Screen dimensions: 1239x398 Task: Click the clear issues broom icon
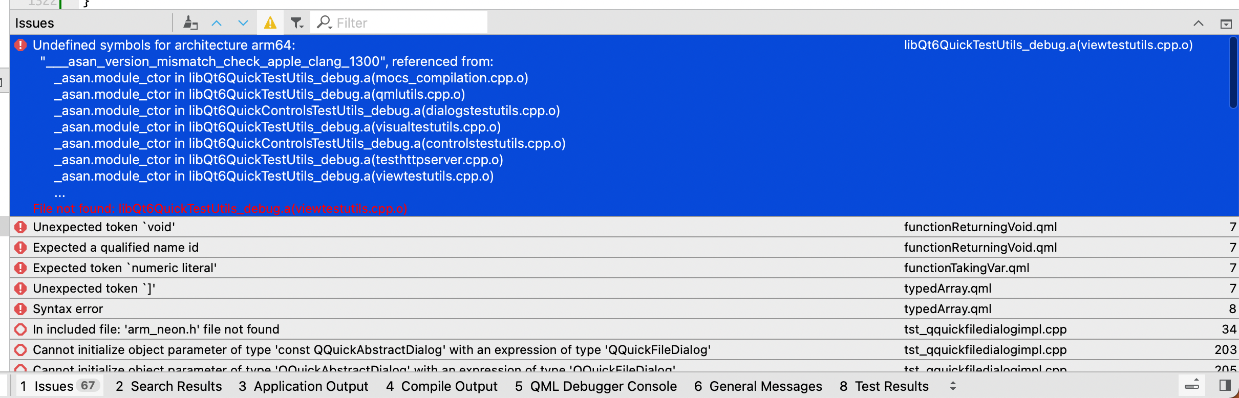click(190, 23)
